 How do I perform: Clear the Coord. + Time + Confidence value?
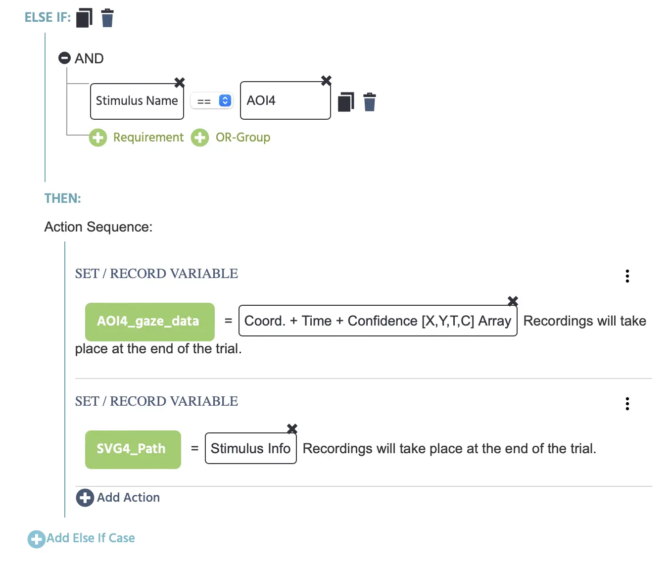click(x=513, y=301)
